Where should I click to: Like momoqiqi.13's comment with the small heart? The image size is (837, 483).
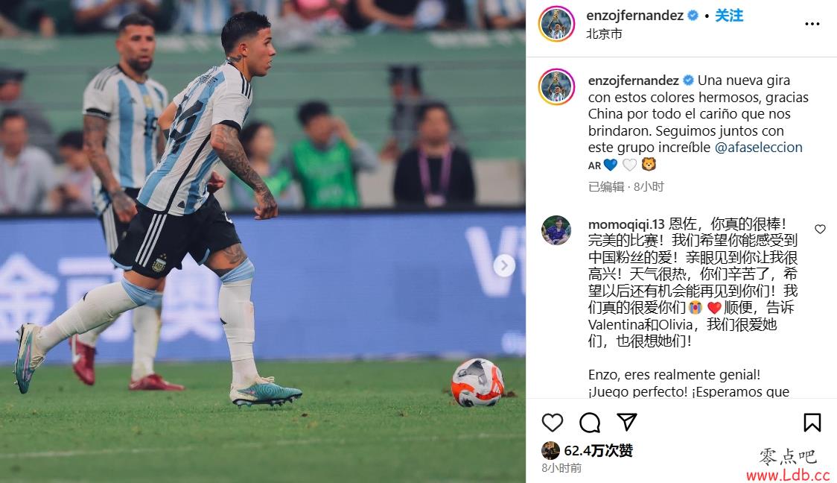coord(820,230)
